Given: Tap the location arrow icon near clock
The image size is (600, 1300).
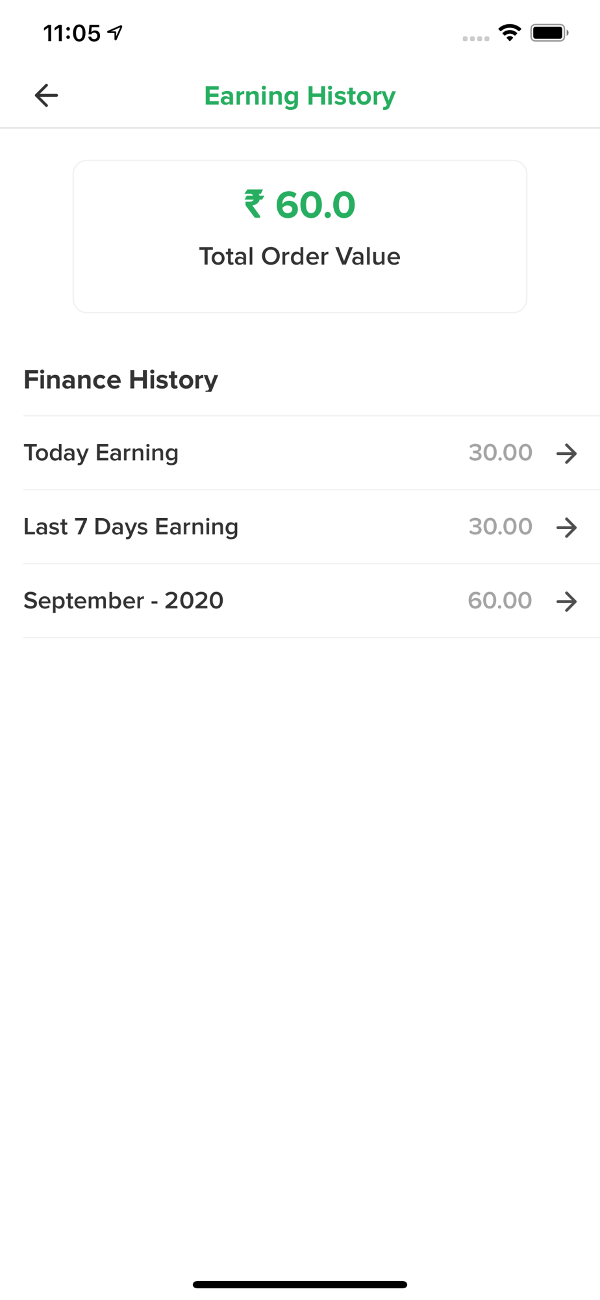Looking at the screenshot, I should pos(116,32).
